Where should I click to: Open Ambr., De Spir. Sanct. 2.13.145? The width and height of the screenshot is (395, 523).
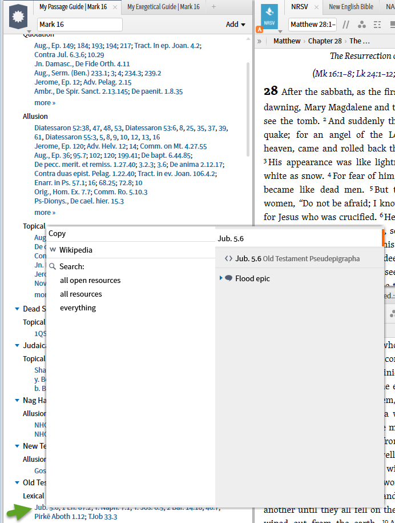pos(81,91)
